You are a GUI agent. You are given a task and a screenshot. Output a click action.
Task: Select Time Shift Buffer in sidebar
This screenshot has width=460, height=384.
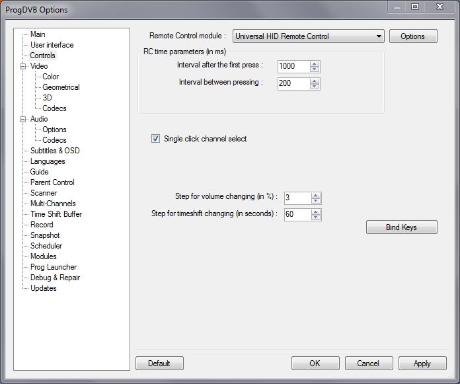(x=56, y=214)
